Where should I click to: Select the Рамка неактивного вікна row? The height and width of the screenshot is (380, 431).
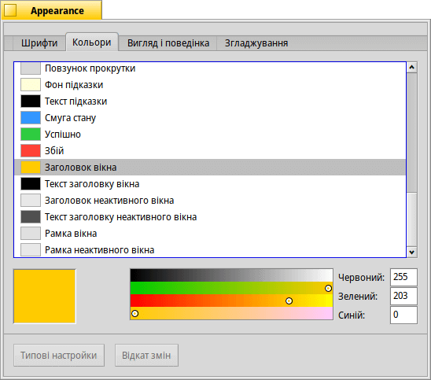[x=210, y=249]
